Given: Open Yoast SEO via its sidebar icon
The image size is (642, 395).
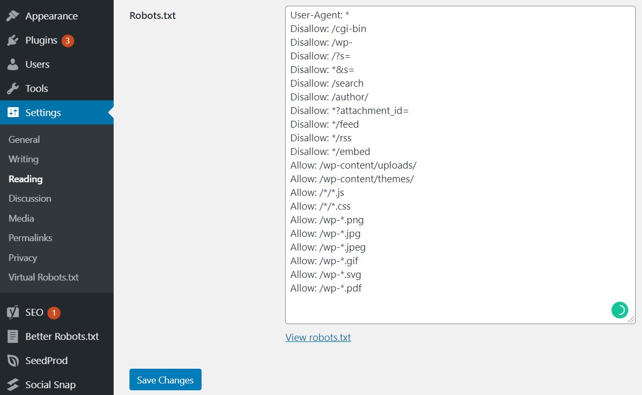Looking at the screenshot, I should 13,312.
